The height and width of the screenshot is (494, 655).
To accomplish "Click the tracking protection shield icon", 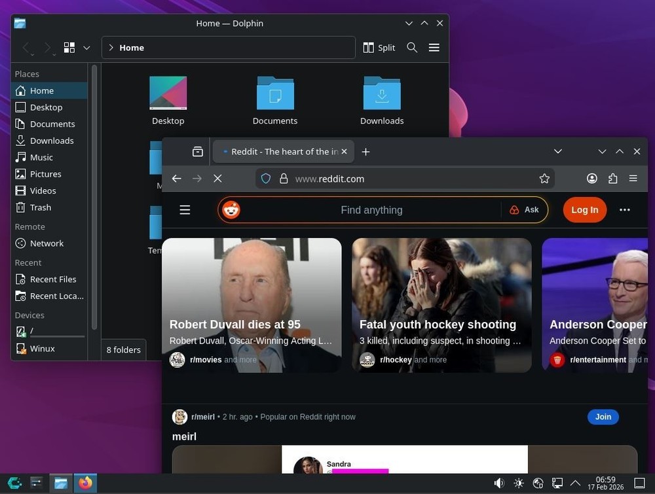I will point(265,178).
